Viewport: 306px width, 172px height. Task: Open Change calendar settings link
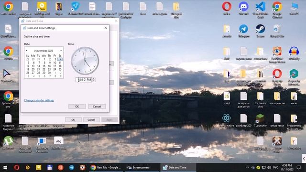(x=39, y=100)
